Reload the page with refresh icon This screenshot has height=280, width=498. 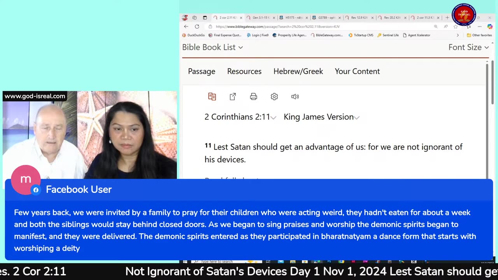pos(197,26)
